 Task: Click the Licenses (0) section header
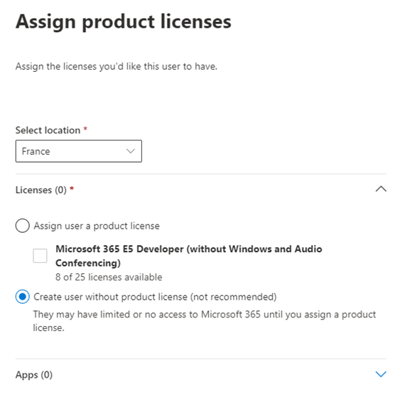41,190
